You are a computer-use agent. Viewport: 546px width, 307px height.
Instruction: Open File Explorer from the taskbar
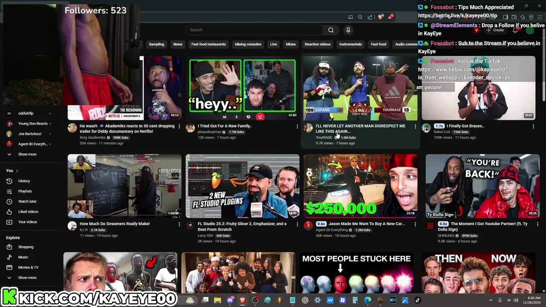tap(218, 300)
